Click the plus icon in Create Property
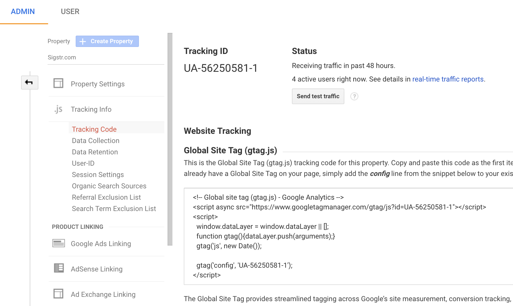 click(83, 41)
